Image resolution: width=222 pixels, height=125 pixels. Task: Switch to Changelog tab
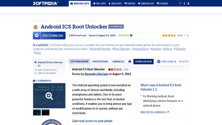point(118,62)
